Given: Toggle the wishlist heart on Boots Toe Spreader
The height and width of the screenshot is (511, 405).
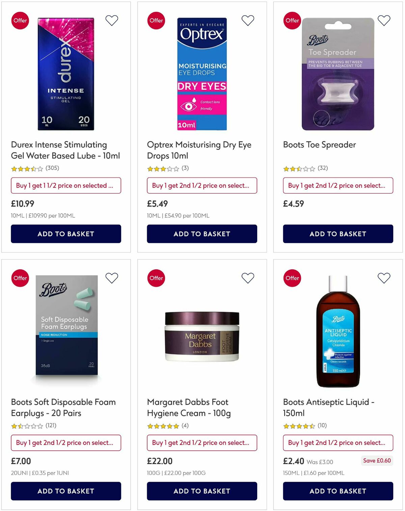Looking at the screenshot, I should 383,20.
